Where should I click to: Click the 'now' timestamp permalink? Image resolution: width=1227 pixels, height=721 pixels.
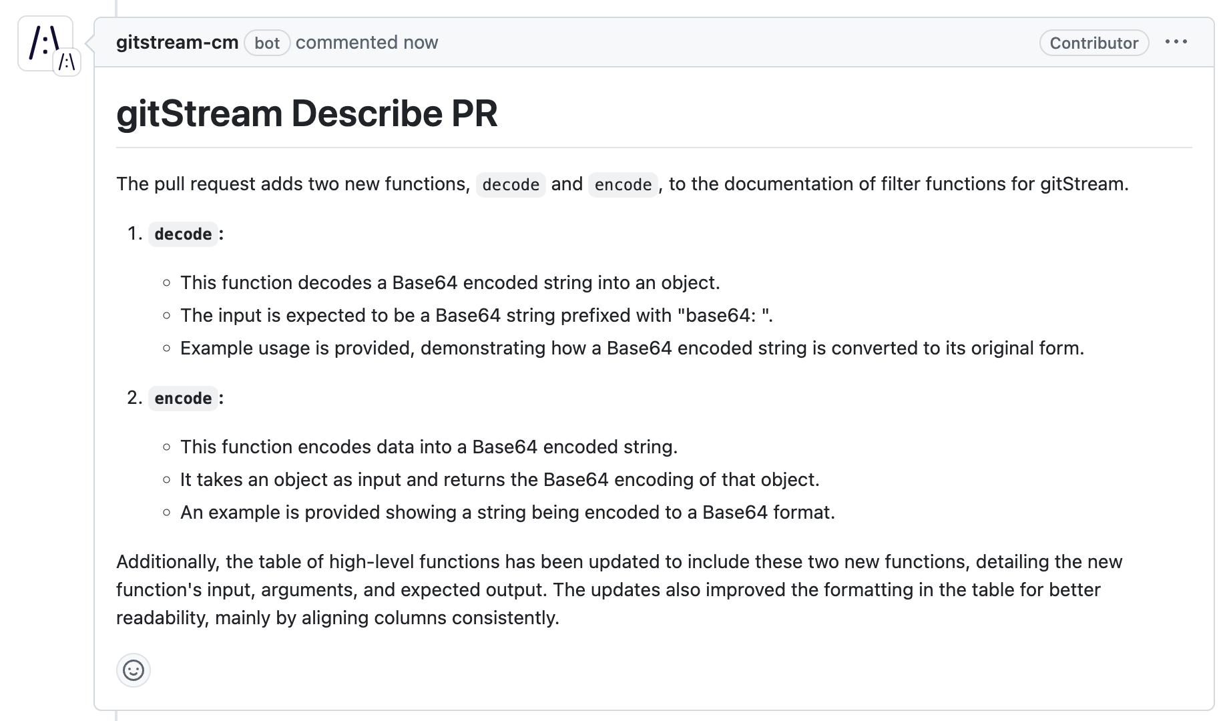[422, 42]
